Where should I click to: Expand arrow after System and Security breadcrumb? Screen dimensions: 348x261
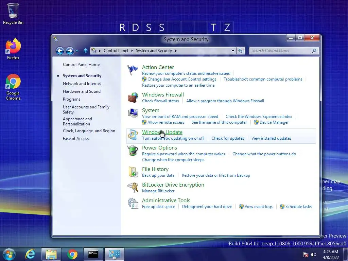click(176, 51)
